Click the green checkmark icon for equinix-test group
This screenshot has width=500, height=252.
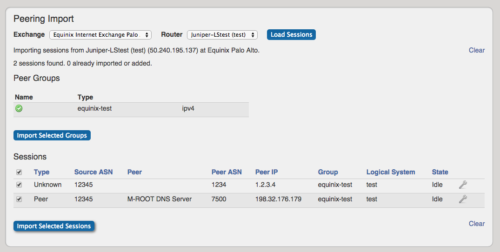(19, 109)
